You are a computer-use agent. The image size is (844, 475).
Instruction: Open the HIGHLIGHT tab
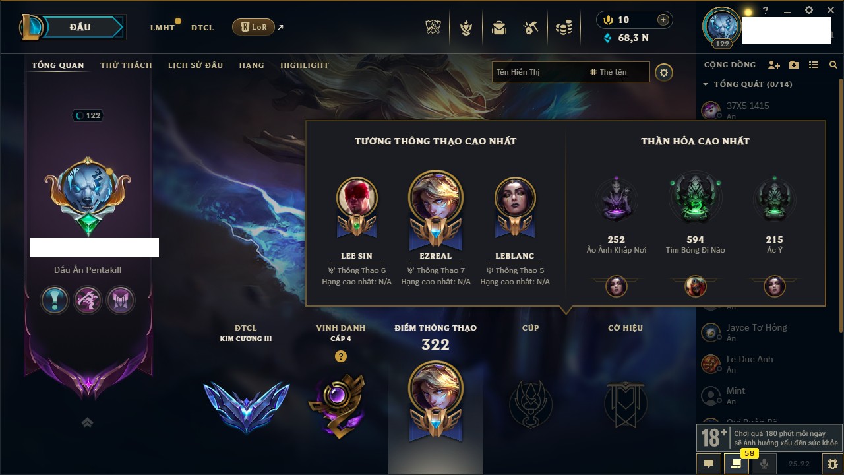tap(305, 65)
